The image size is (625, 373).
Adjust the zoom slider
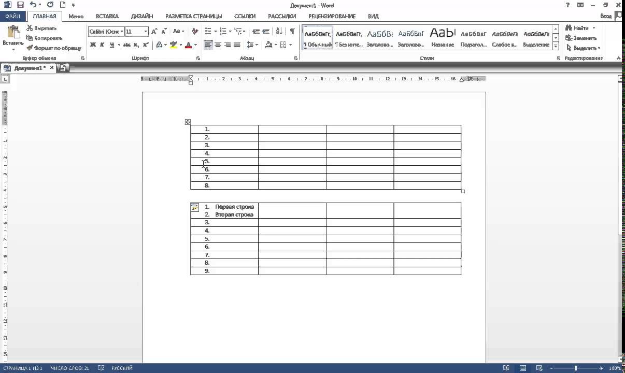[576, 368]
